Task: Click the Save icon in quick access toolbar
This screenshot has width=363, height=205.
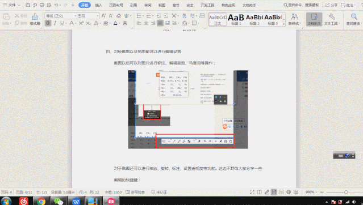Action: coord(28,5)
